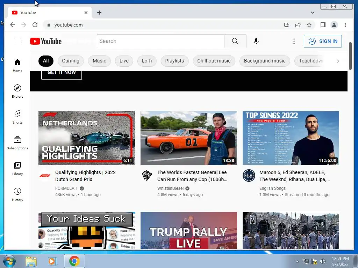The width and height of the screenshot is (358, 268).
Task: Show more category chips arrow
Action: [x=337, y=61]
